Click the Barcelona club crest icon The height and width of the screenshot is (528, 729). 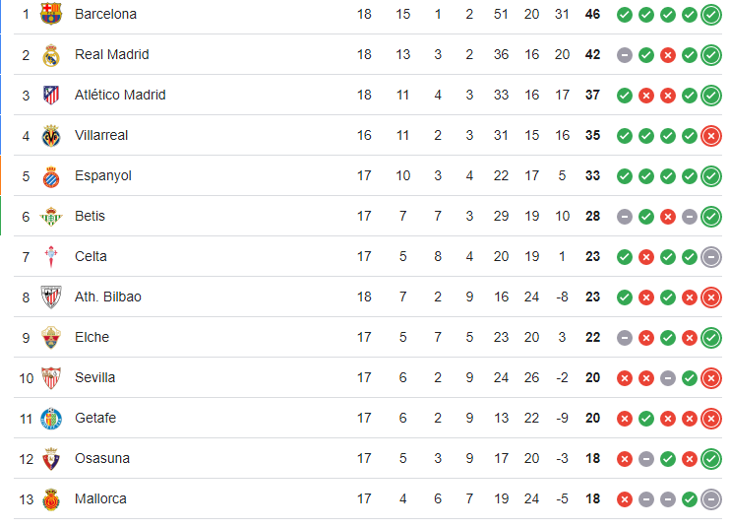(50, 14)
